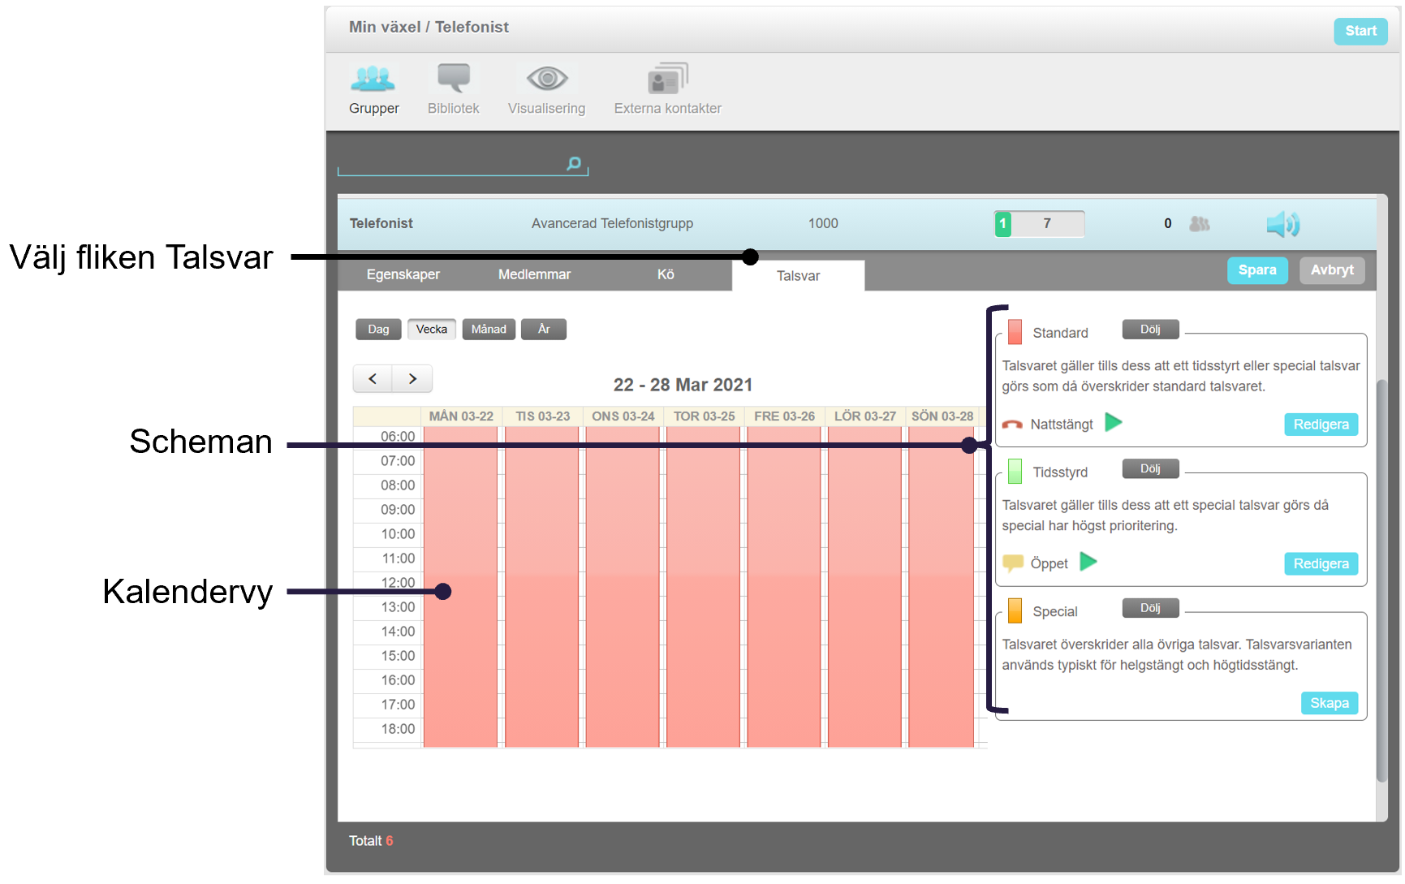The width and height of the screenshot is (1405, 884).
Task: Play the Nattstängt voice response
Action: [1114, 422]
